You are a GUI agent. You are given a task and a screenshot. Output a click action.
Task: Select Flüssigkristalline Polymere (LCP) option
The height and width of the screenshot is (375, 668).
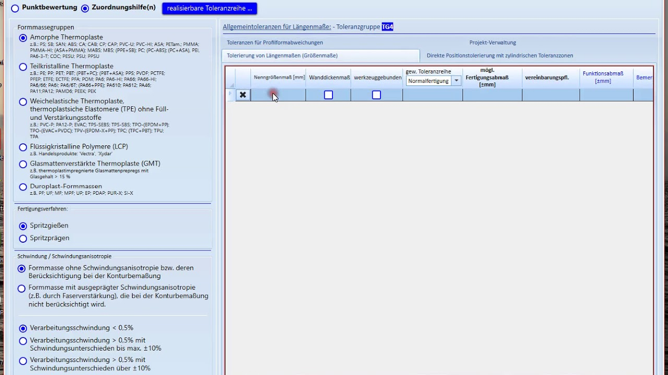click(23, 147)
